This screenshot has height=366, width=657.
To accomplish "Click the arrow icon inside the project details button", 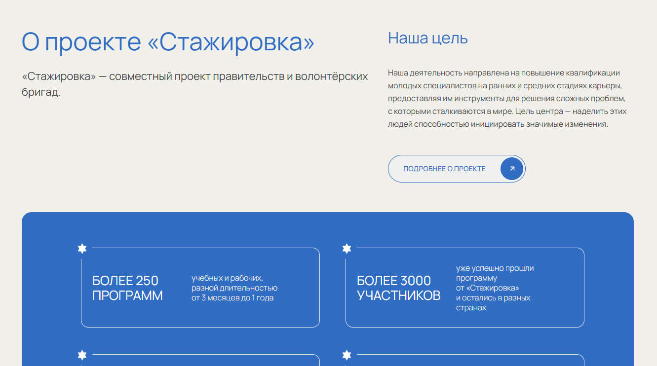I will click(512, 168).
